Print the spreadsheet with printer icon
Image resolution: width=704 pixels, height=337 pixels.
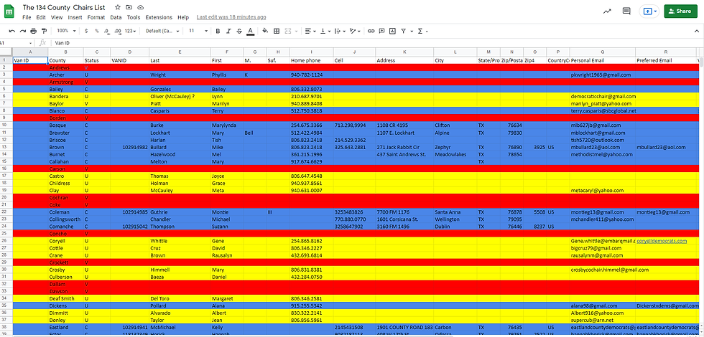pos(33,31)
